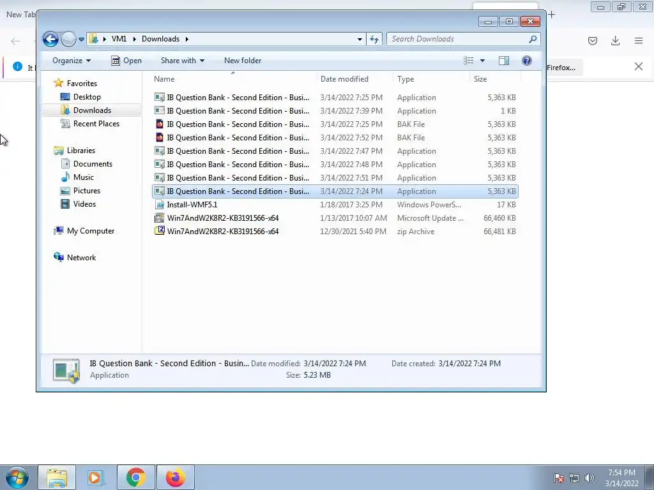Click the network tray icon
The width and height of the screenshot is (654, 490).
click(x=574, y=478)
